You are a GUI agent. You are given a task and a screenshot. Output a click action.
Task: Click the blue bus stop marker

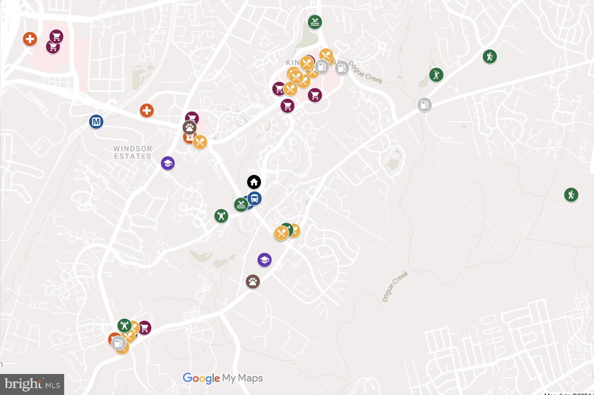(x=255, y=199)
